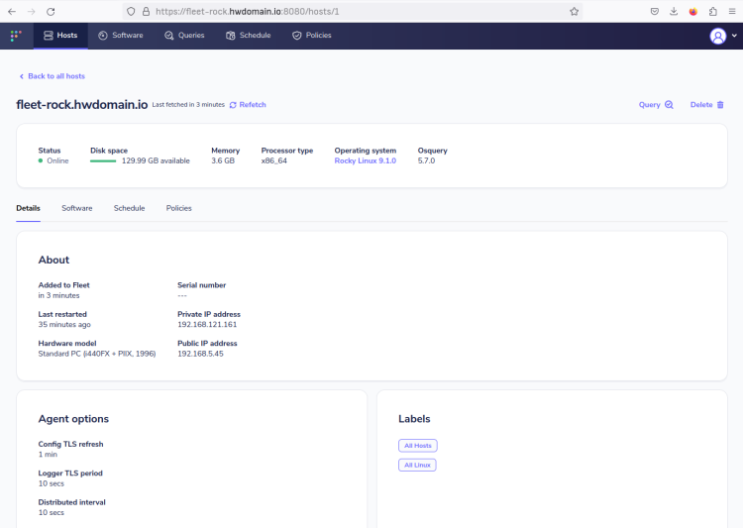Open Rocky Linux 9.1.0 link
The image size is (743, 528).
point(365,160)
